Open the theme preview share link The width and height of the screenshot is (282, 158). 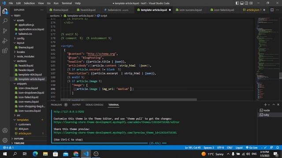click(115, 133)
